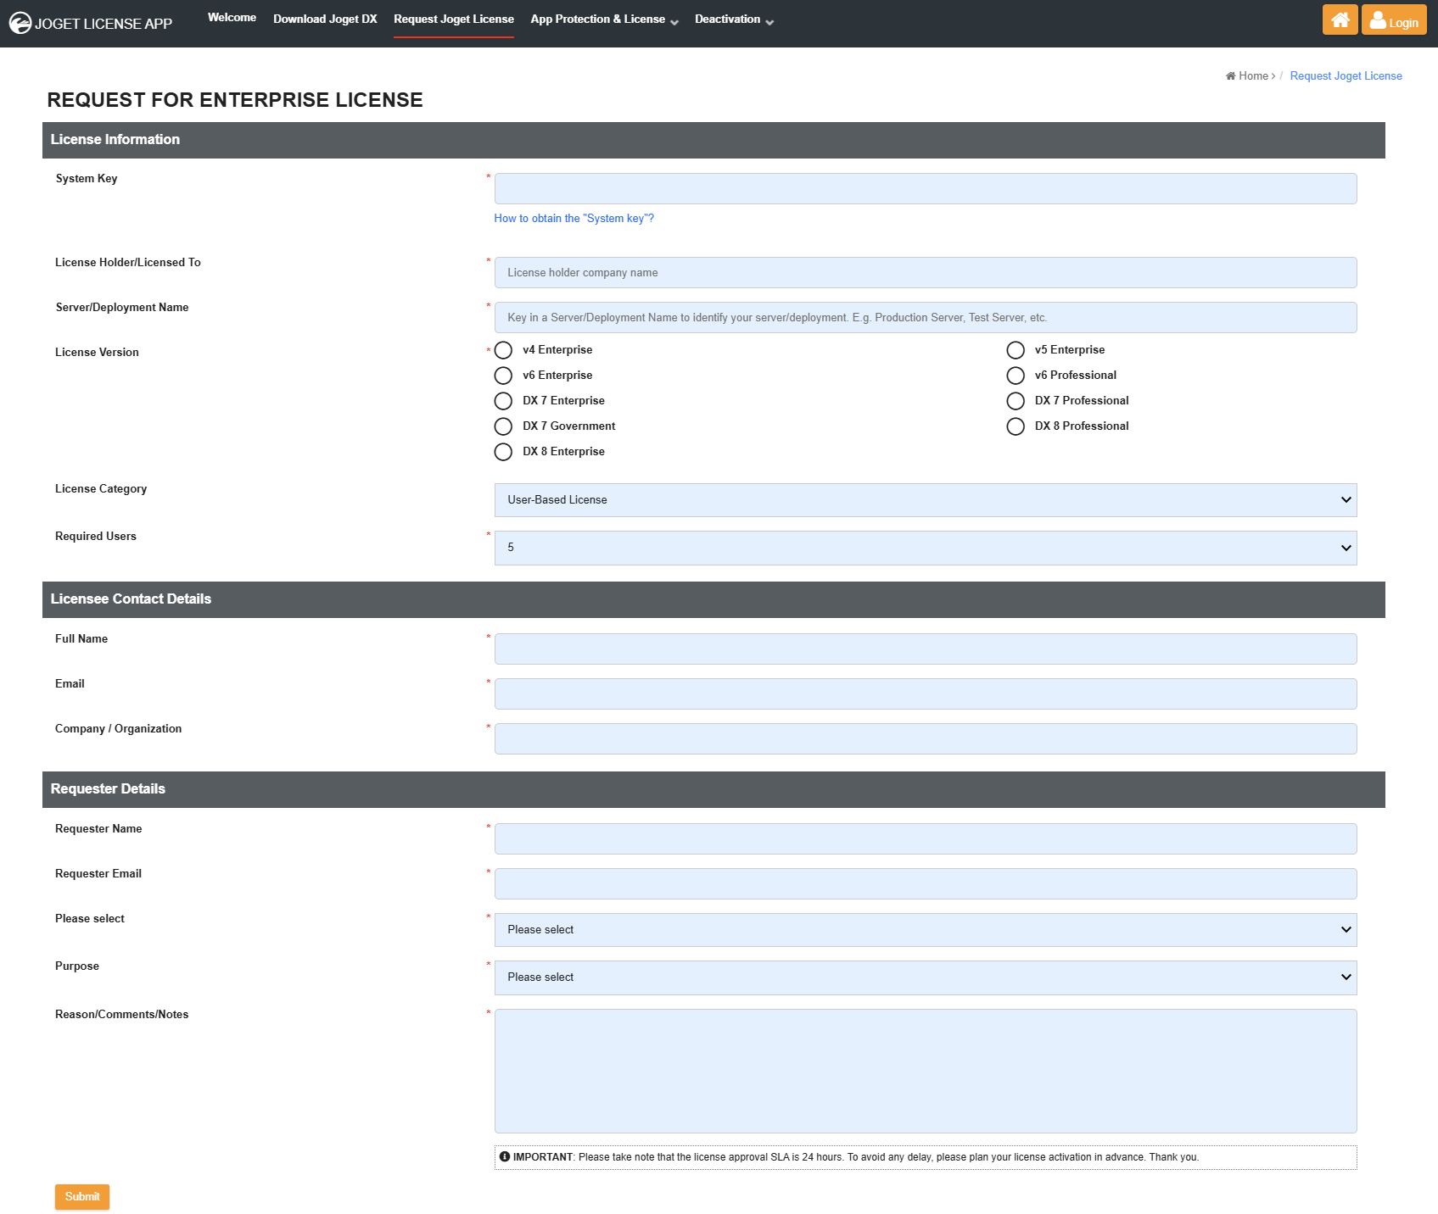Click the 'License Version' field label
1438x1214 pixels.
(x=97, y=353)
